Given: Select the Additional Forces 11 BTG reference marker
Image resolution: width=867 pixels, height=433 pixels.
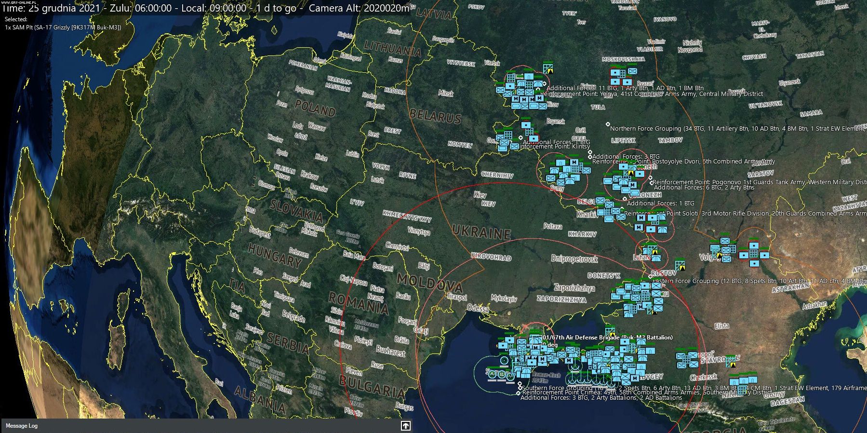Looking at the screenshot, I should point(545,83).
